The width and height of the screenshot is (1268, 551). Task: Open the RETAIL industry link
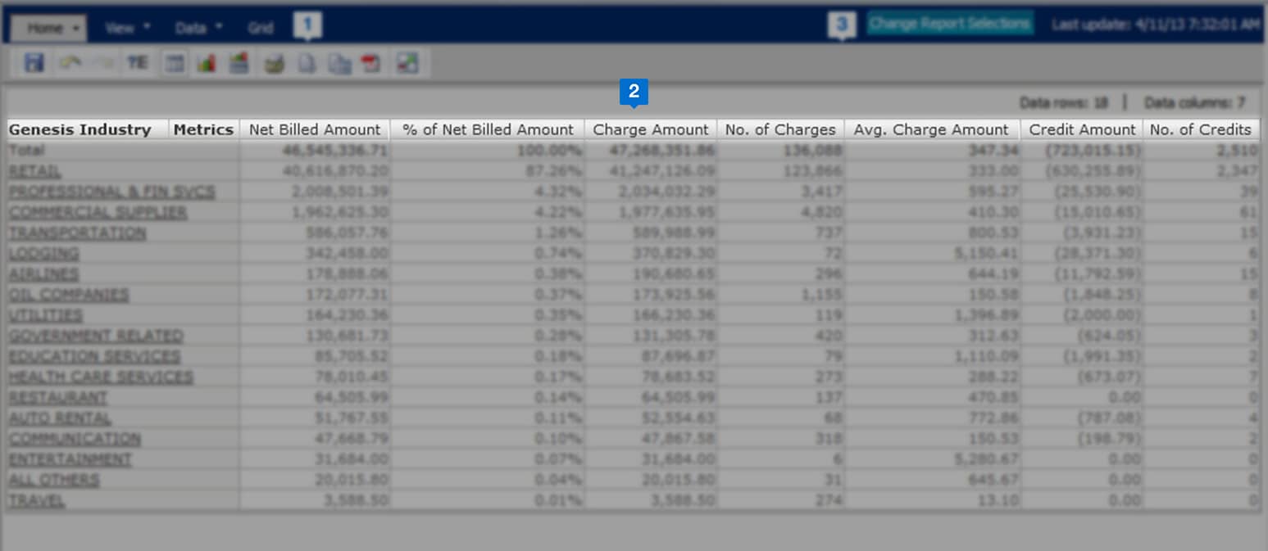click(34, 170)
